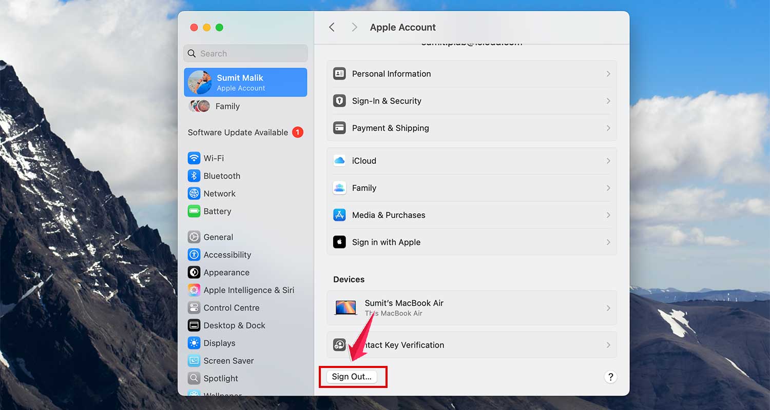Open Network settings via its icon
Viewport: 770px width, 410px height.
coord(194,193)
